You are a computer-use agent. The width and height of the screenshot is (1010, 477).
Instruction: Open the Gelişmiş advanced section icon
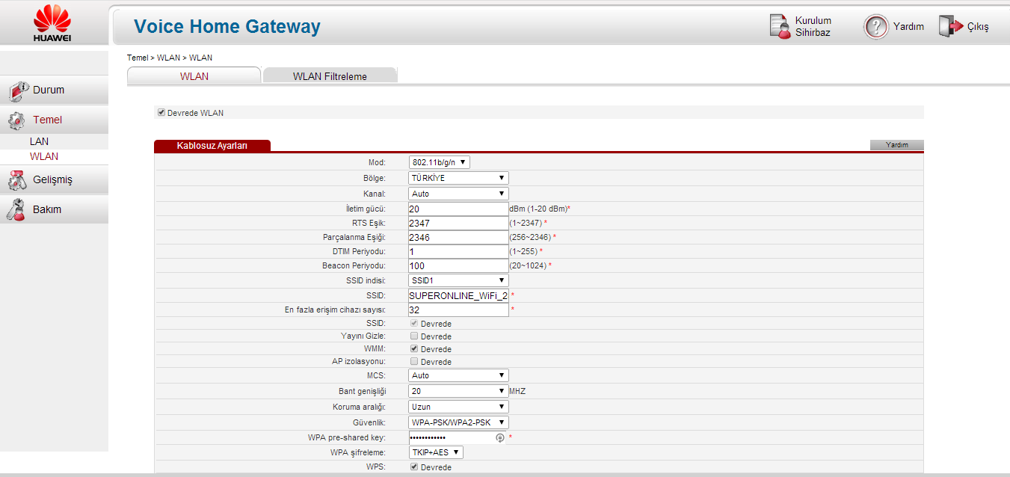pyautogui.click(x=16, y=180)
